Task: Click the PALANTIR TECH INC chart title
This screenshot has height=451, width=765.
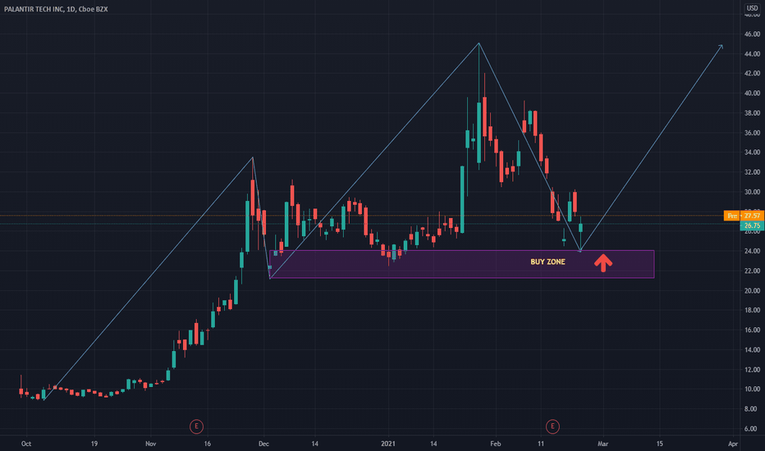Action: tap(56, 9)
